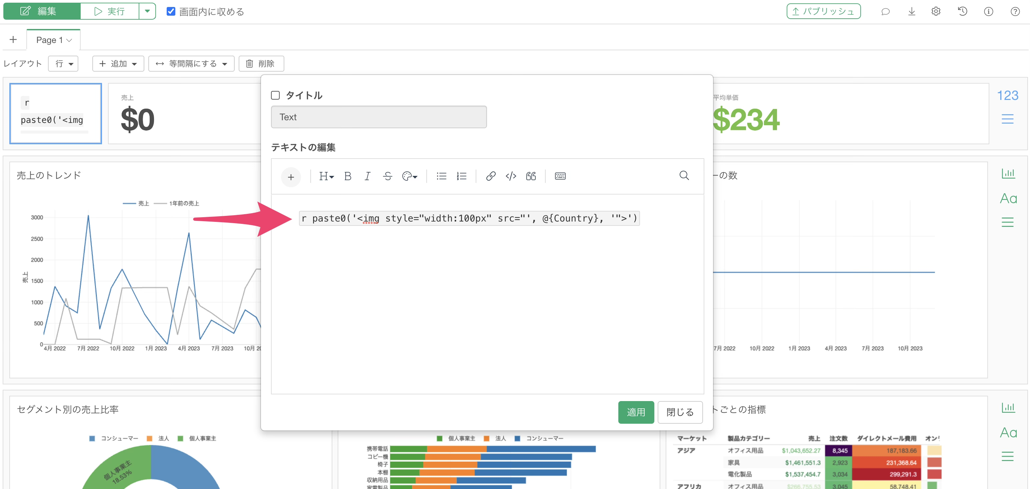Open the help question mark icon
Image resolution: width=1030 pixels, height=489 pixels.
pyautogui.click(x=1015, y=11)
